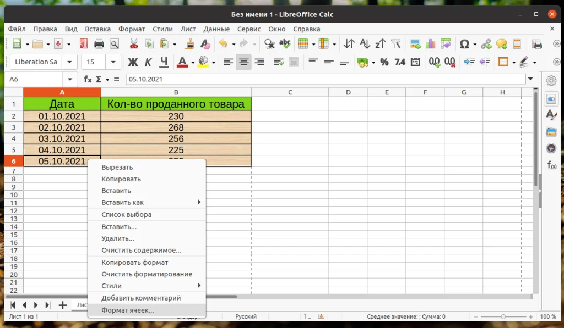Click the Spelling check icon
564x328 pixels.
(285, 44)
